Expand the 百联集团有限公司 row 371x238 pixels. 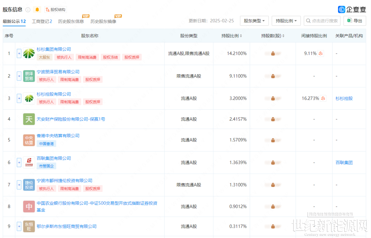point(19,162)
